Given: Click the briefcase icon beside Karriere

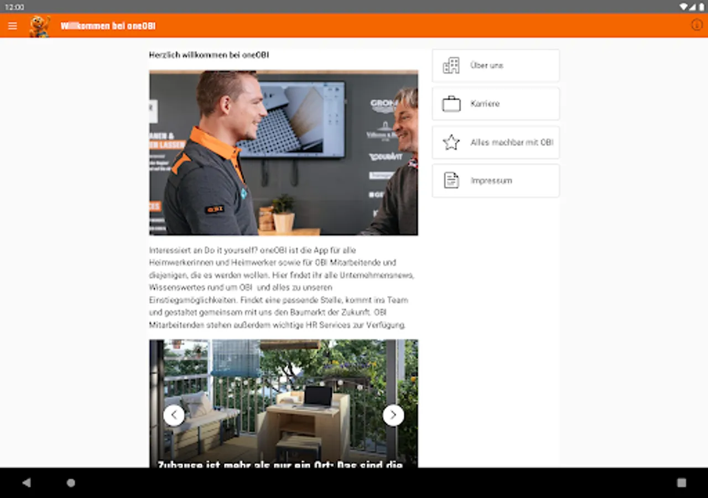Looking at the screenshot, I should [451, 103].
